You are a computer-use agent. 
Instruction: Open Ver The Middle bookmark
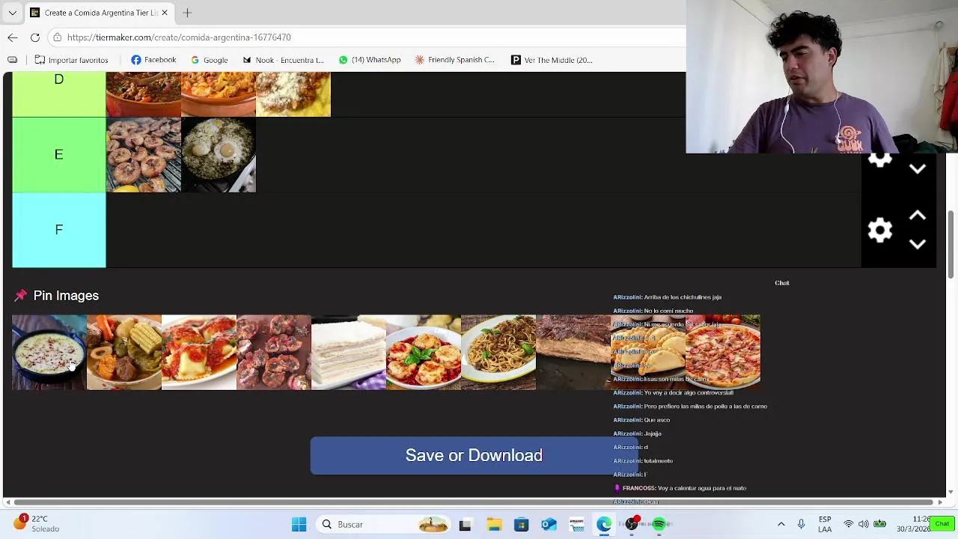click(x=552, y=60)
